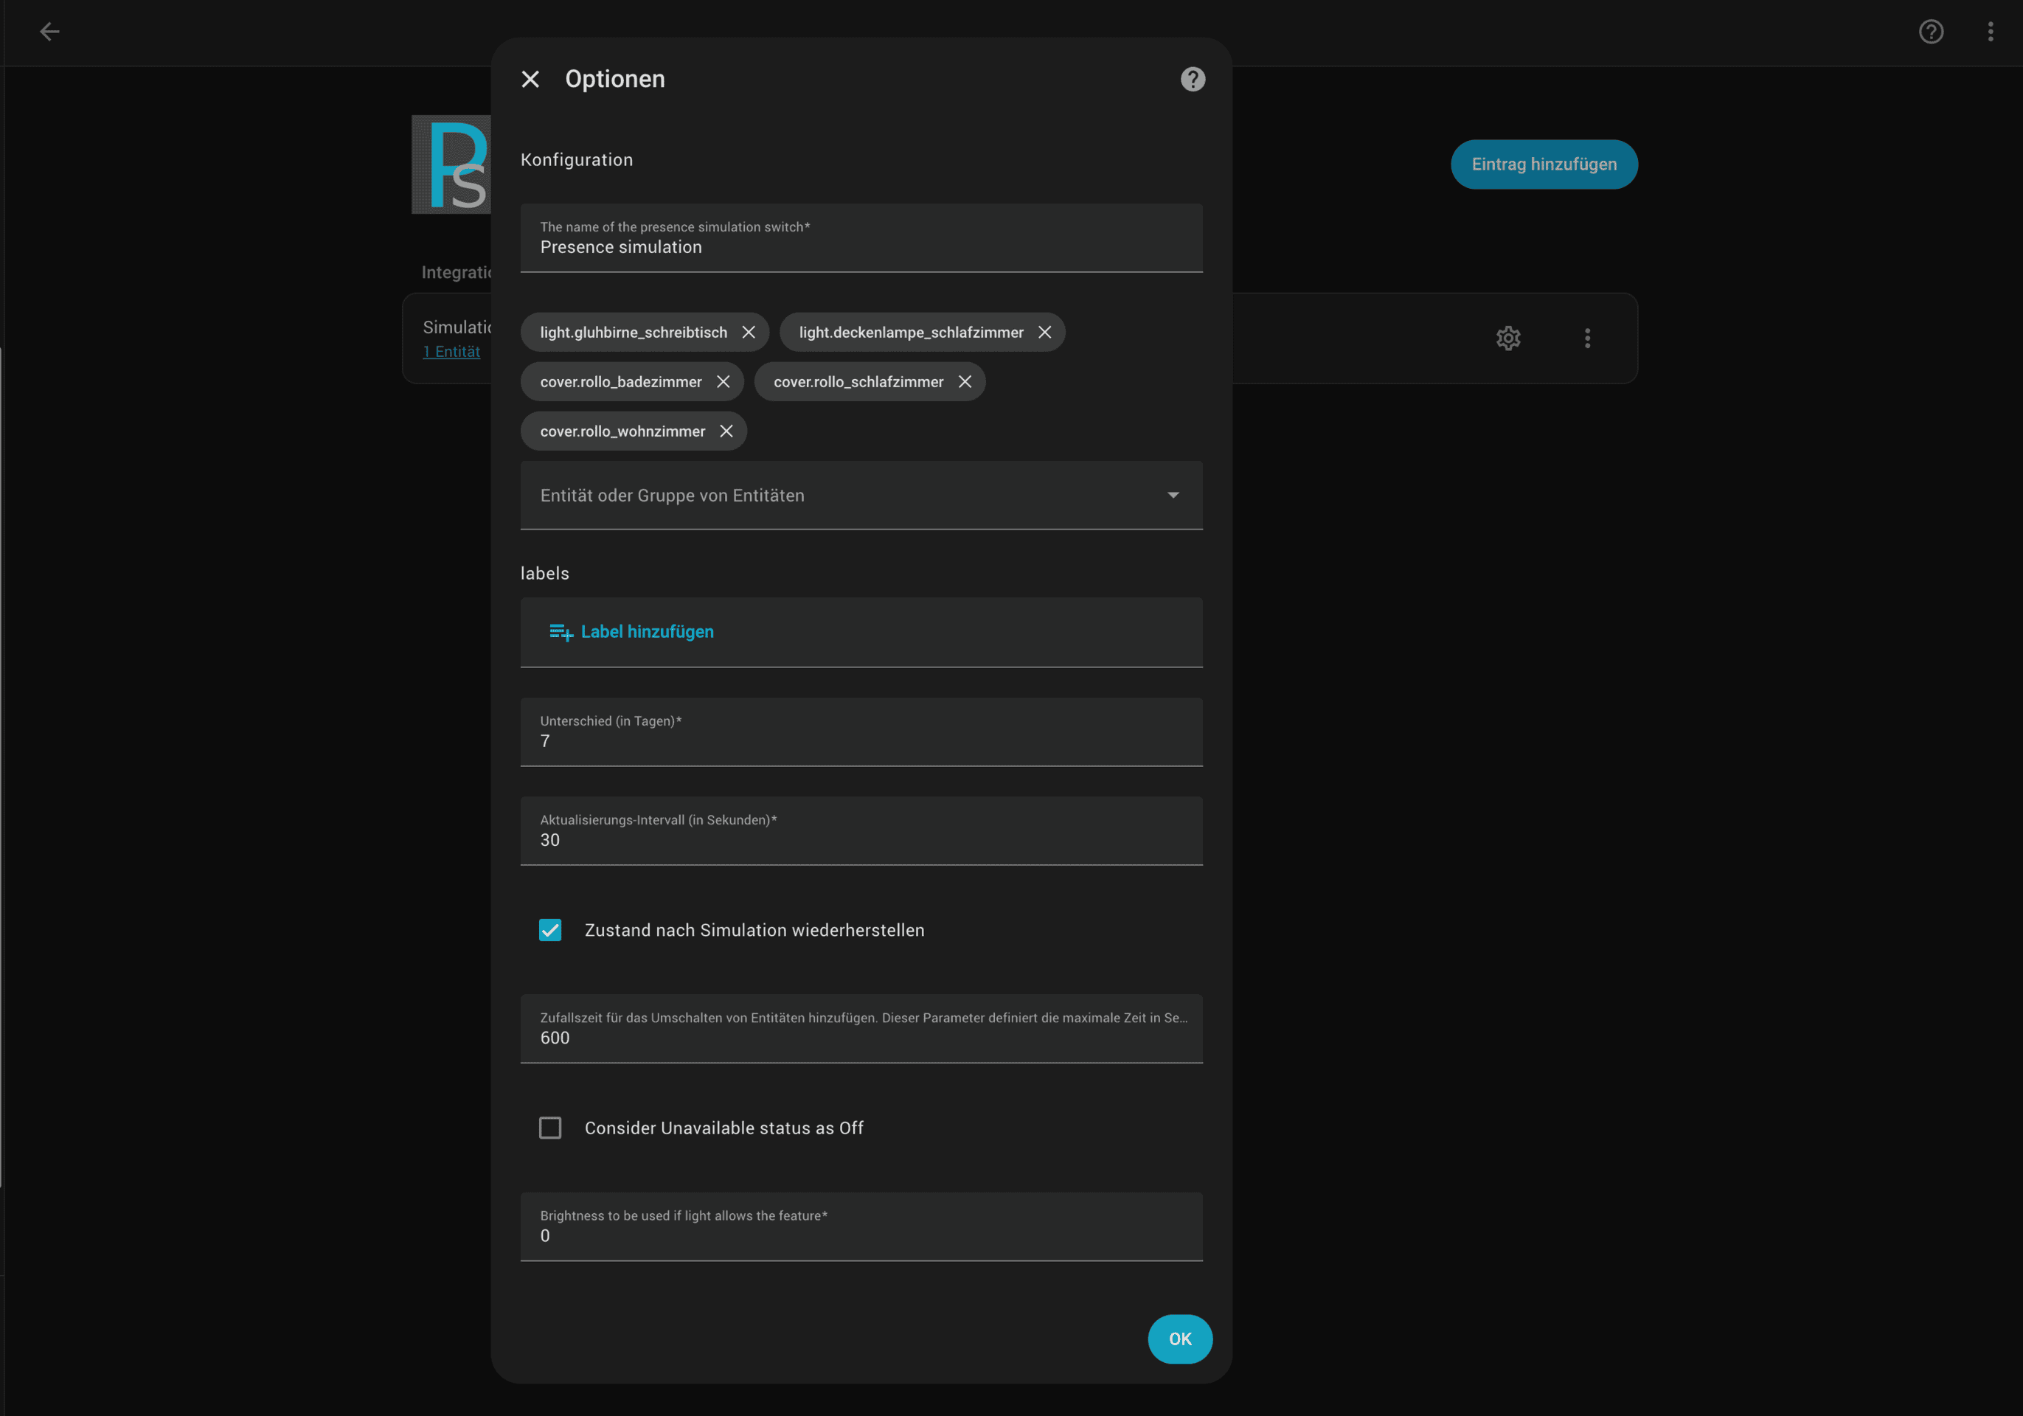Enable Consider Unavailable status as Off
The width and height of the screenshot is (2023, 1416).
tap(551, 1127)
